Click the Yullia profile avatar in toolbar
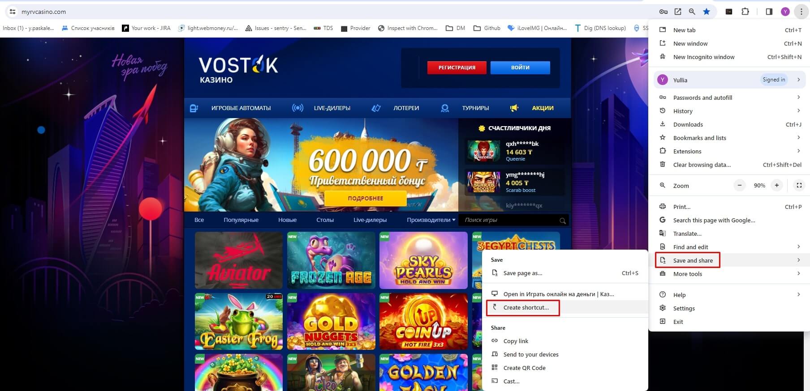 pyautogui.click(x=785, y=12)
